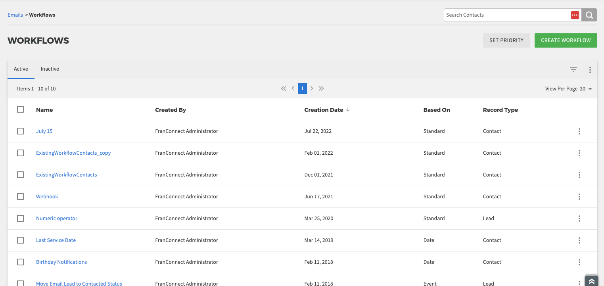Open actions menu for Birthday Notifications row

click(579, 262)
